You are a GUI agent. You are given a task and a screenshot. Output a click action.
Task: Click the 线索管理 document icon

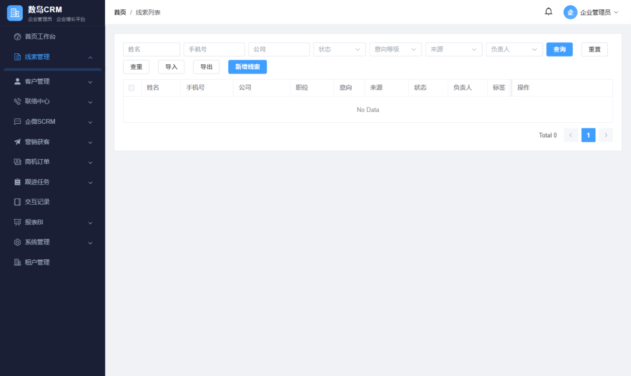pos(18,57)
